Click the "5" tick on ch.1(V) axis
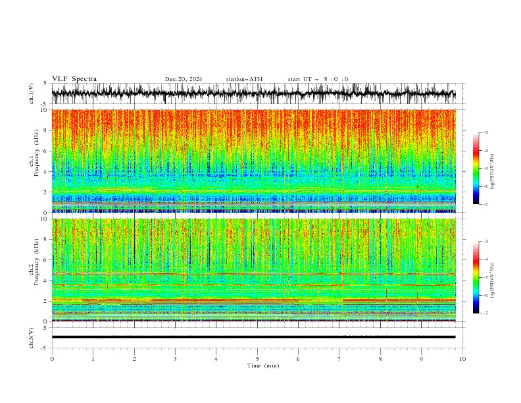The image size is (521, 403). point(45,83)
